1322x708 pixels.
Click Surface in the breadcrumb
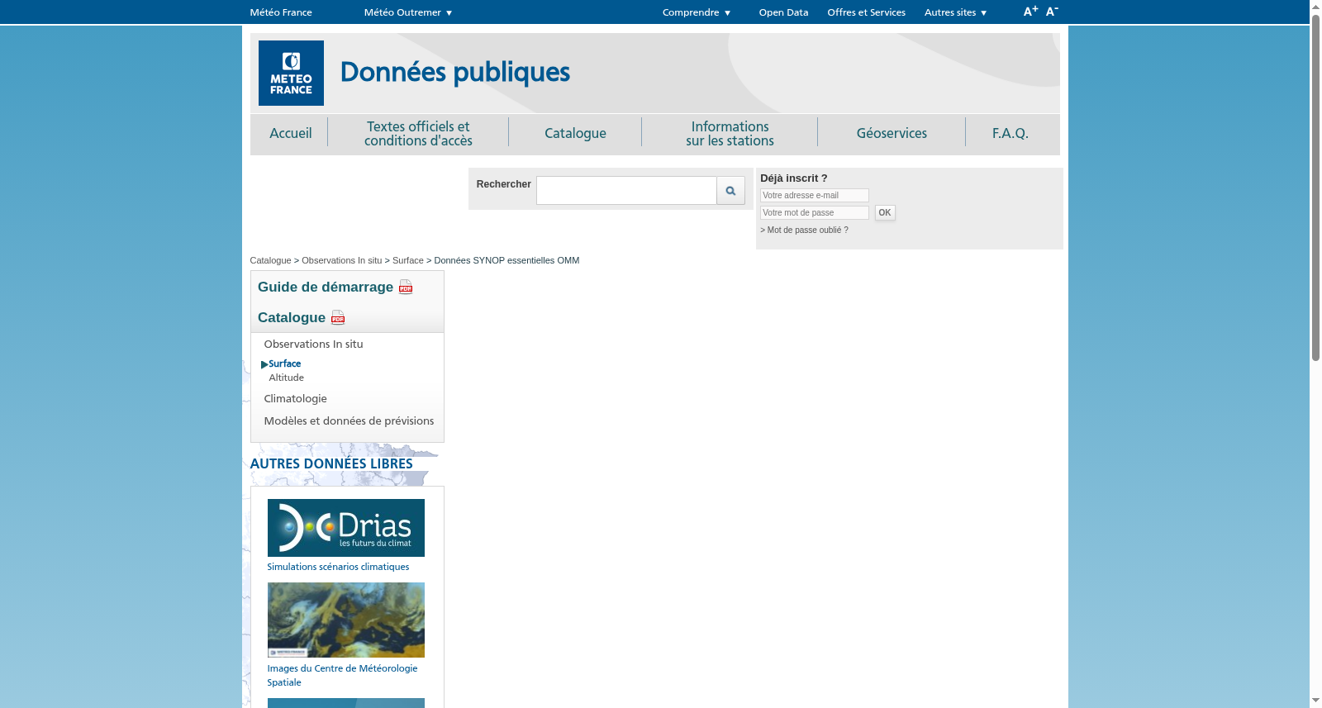pyautogui.click(x=408, y=260)
